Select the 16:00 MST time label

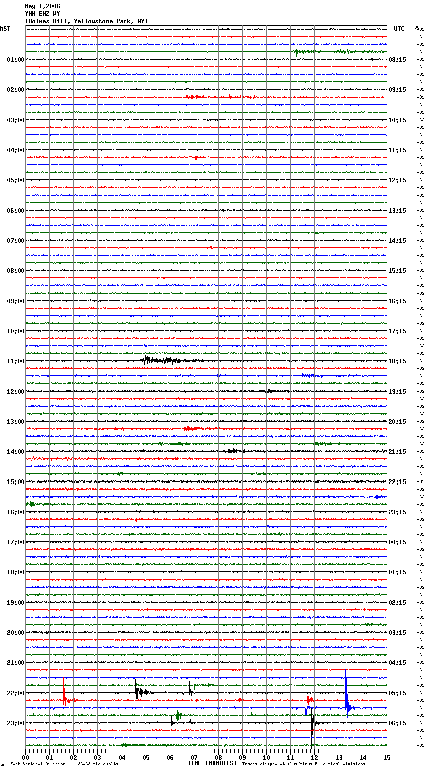point(15,512)
